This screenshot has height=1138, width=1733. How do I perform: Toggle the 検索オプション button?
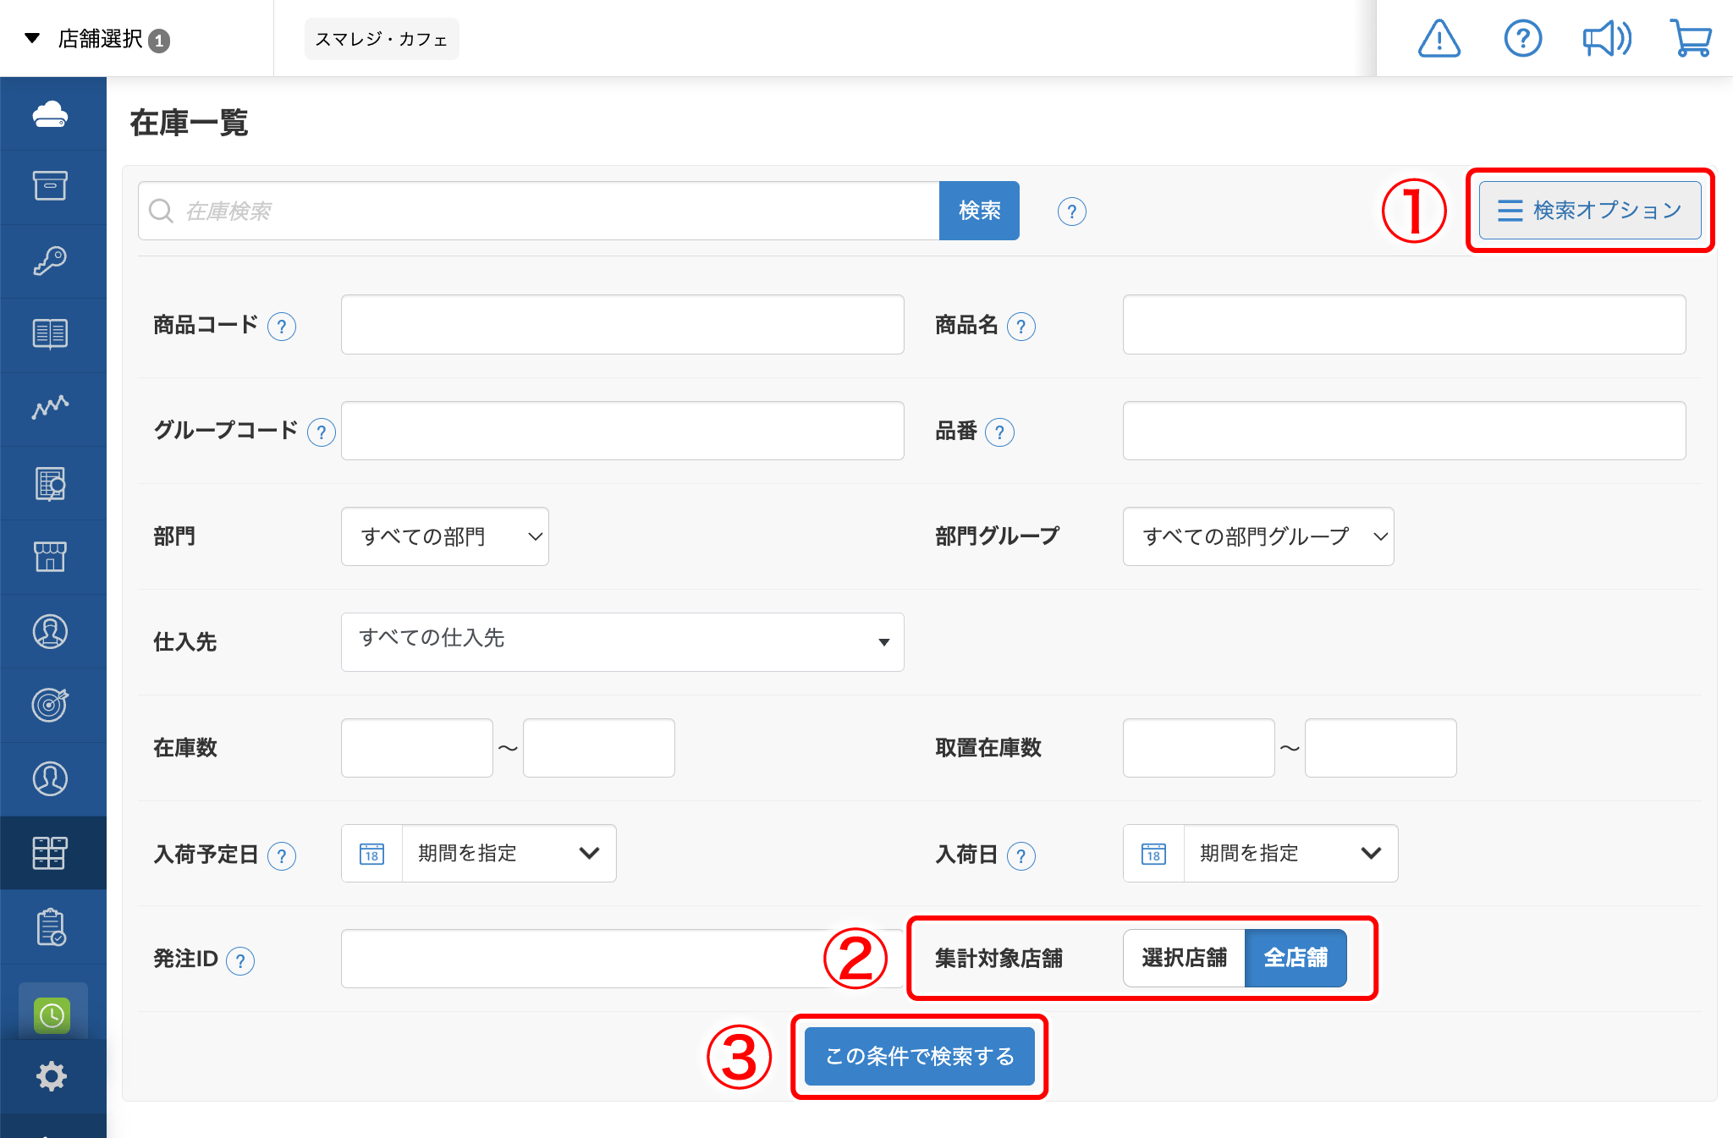click(x=1590, y=210)
